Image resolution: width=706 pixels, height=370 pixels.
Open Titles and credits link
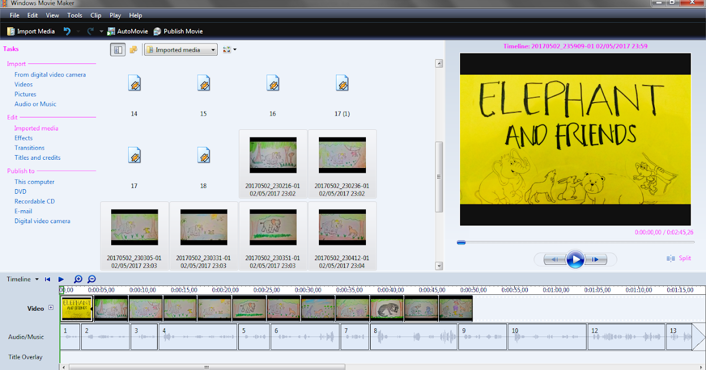[x=38, y=157]
